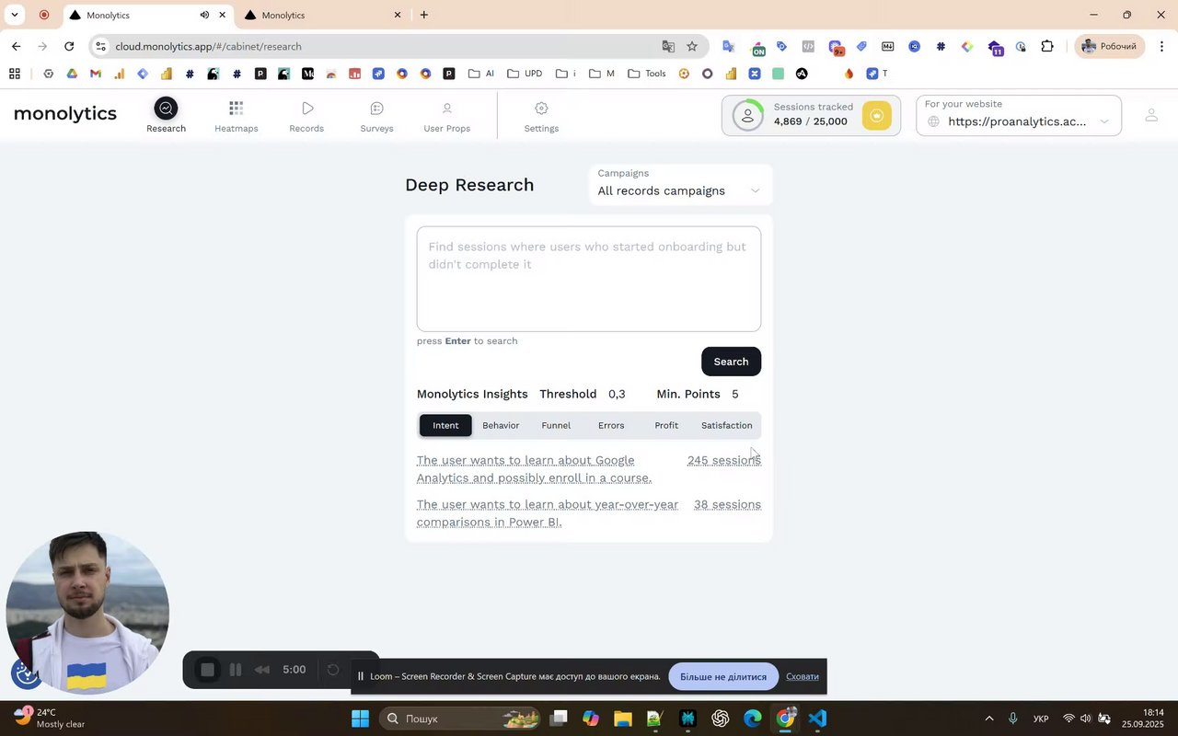
Task: Open the Research section icon
Action: click(166, 109)
